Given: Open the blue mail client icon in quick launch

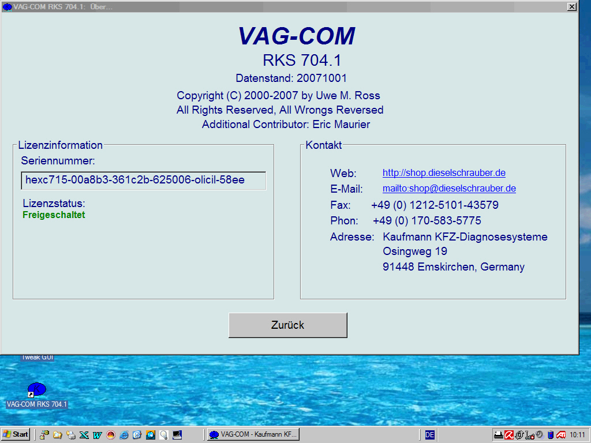Looking at the screenshot, I should (x=137, y=435).
